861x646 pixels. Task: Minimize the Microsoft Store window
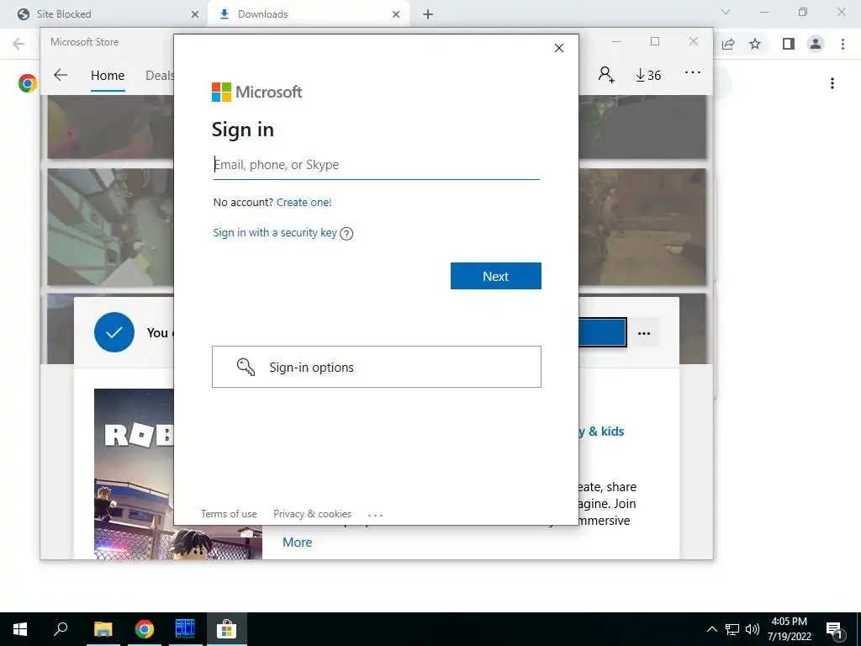tap(616, 42)
